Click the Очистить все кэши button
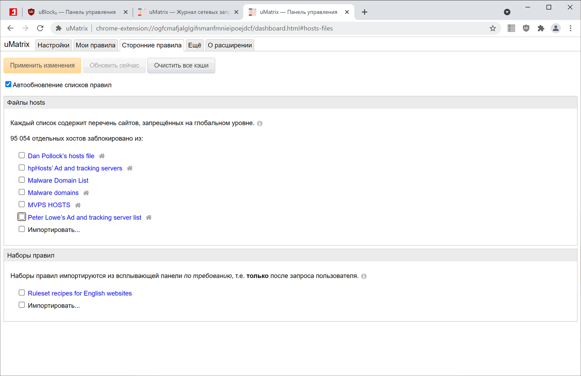The width and height of the screenshot is (581, 376). (181, 65)
